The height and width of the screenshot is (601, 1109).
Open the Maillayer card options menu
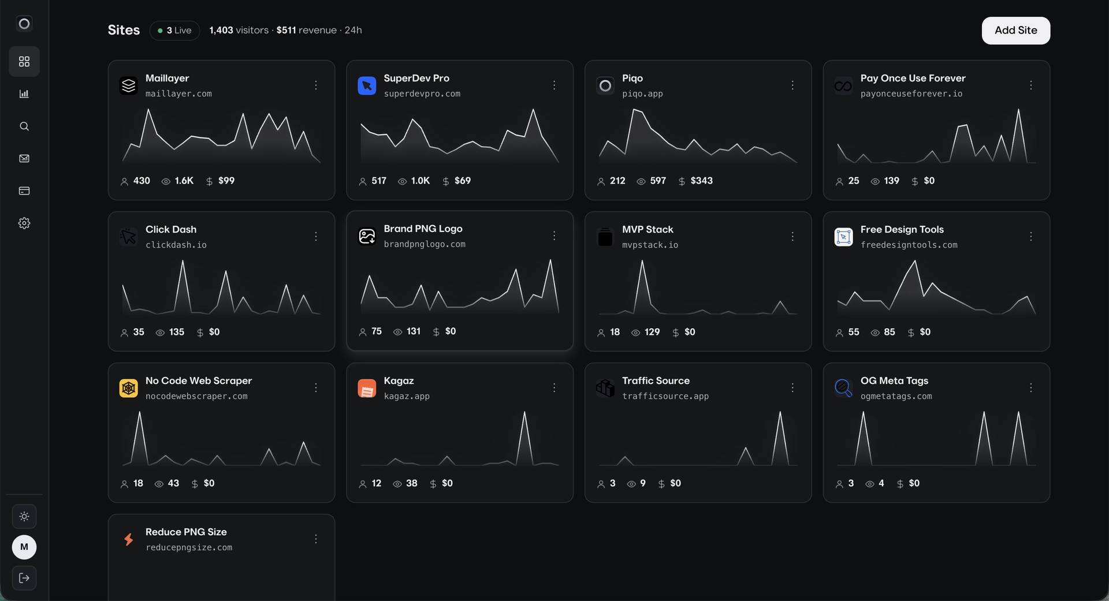click(x=316, y=85)
